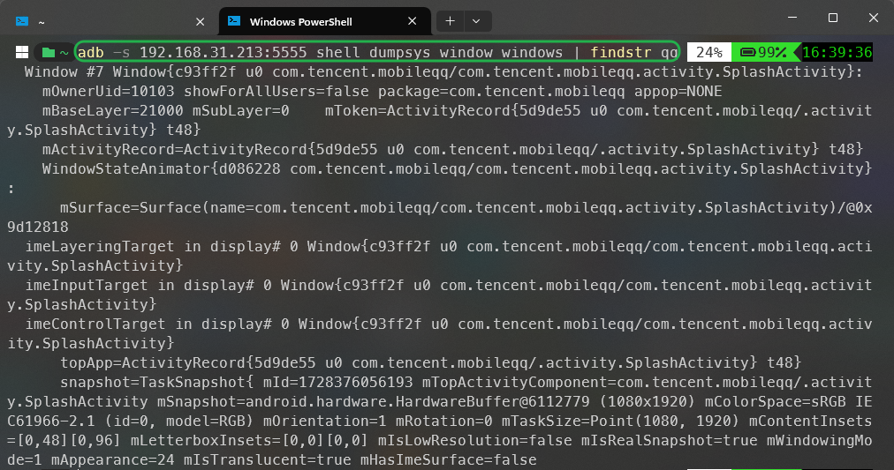Click the 99% battery indicator
The width and height of the screenshot is (894, 470).
(x=764, y=52)
